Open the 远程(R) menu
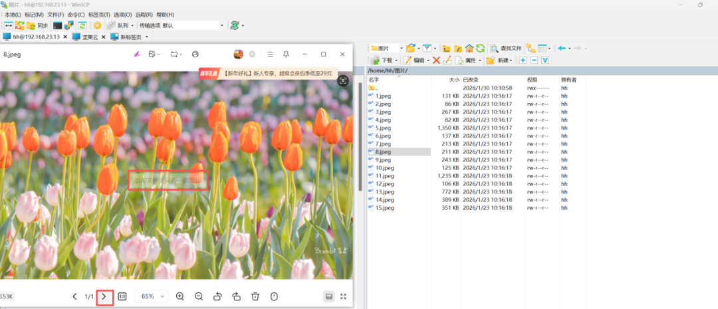 [144, 15]
